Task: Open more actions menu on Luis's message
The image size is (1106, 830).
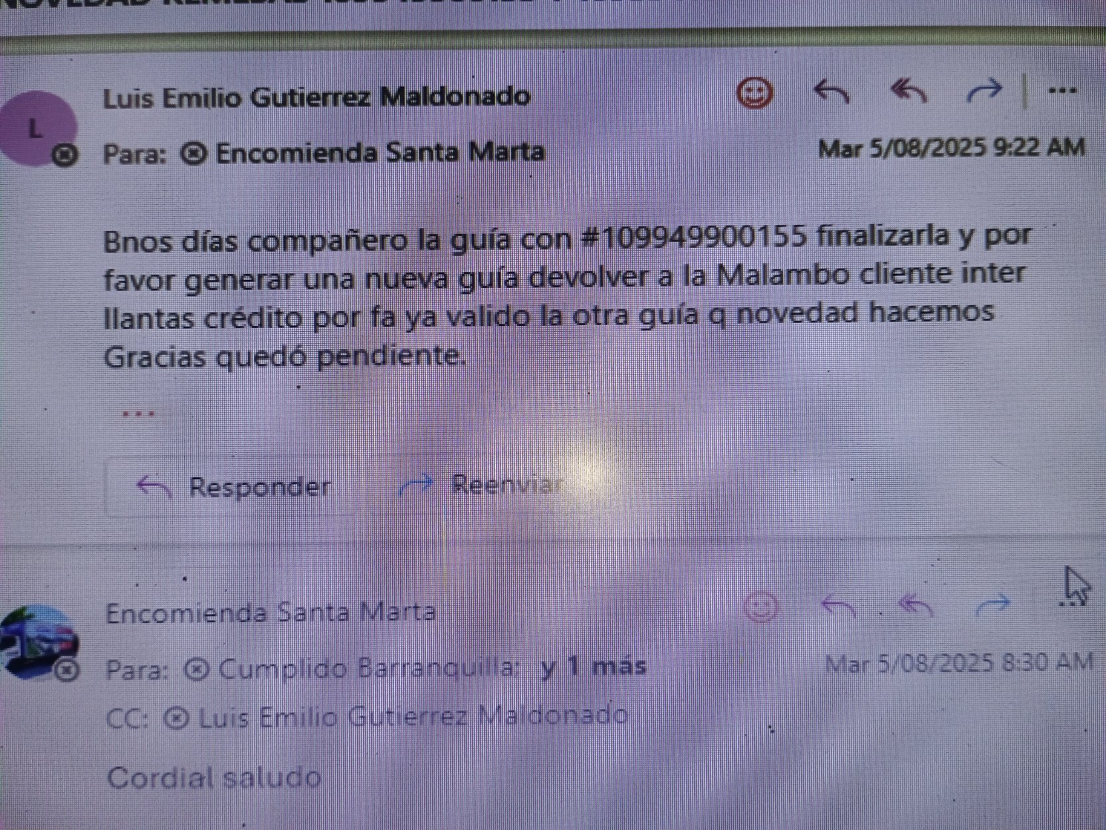Action: (1062, 90)
